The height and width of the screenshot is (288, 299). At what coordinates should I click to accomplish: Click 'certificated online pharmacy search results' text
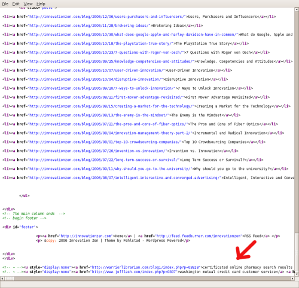click(x=248, y=268)
